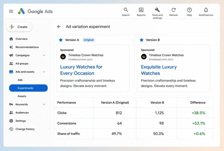Click the Keywords key icon

click(11, 104)
